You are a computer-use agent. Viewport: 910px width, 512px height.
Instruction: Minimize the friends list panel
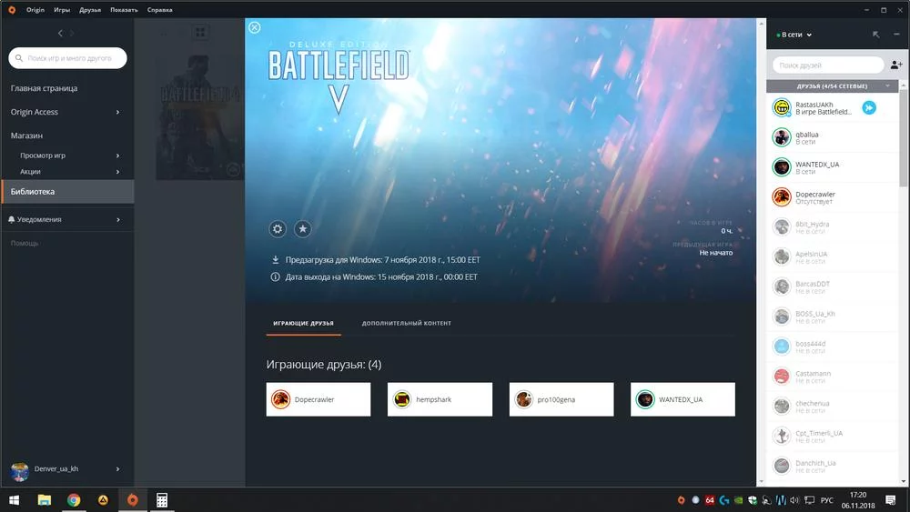pyautogui.click(x=896, y=35)
